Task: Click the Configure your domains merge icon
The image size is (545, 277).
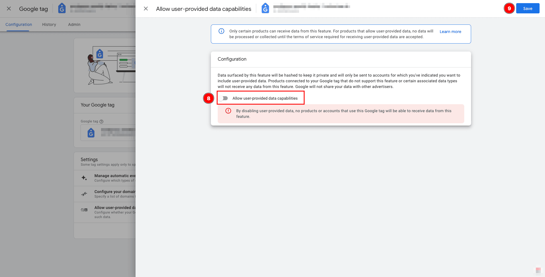Action: coord(84,194)
